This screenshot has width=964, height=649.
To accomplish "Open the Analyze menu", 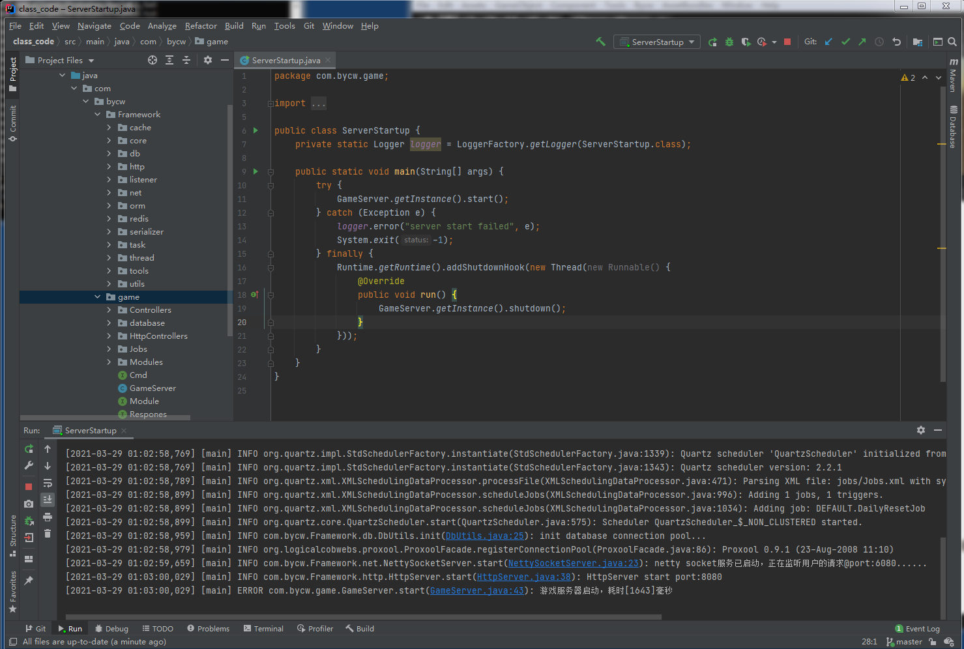I will 162,26.
